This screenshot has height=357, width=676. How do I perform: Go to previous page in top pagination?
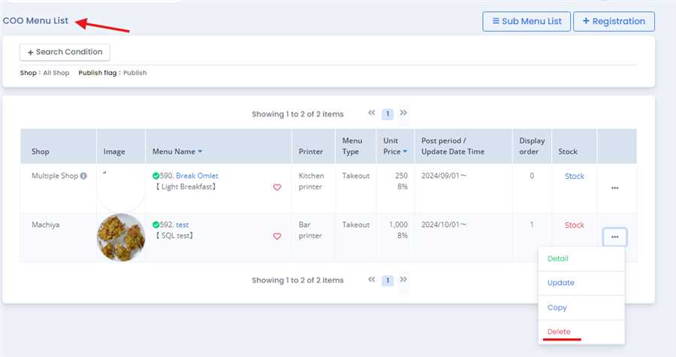tap(371, 113)
